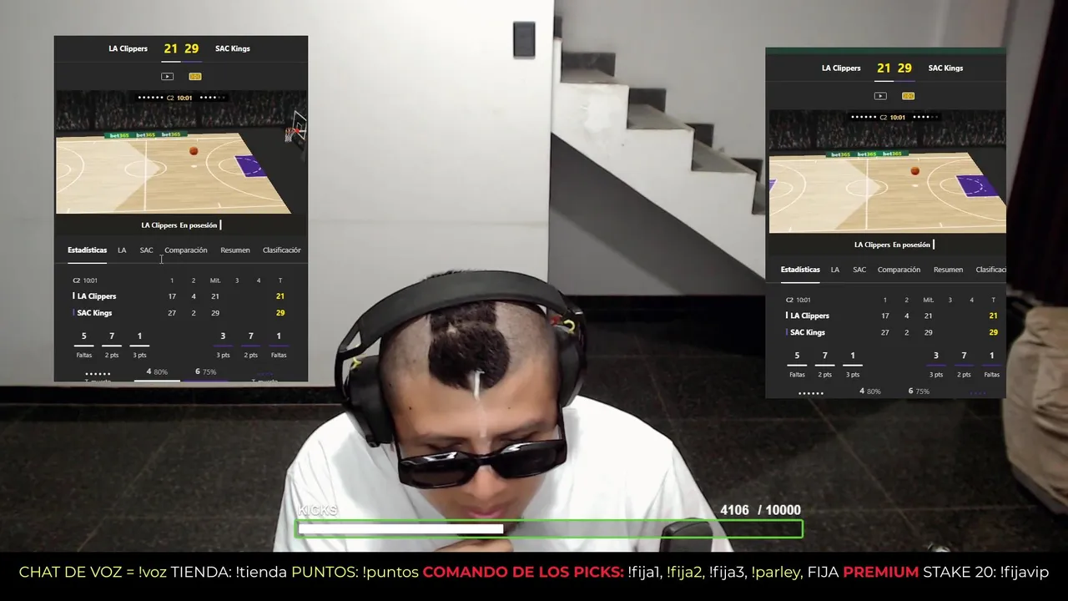Screen dimensions: 1068x601
Task: Click the '4106 / 10000' goal counter
Action: (760, 510)
